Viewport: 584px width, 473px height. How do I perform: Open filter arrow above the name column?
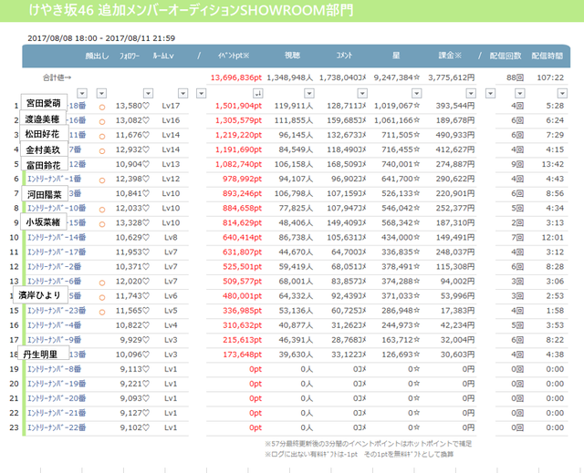[x=82, y=93]
